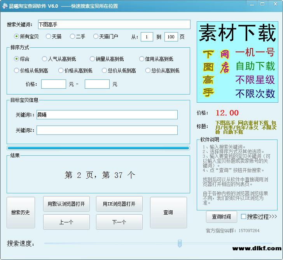Jump to next result with 下一个

pos(119,222)
